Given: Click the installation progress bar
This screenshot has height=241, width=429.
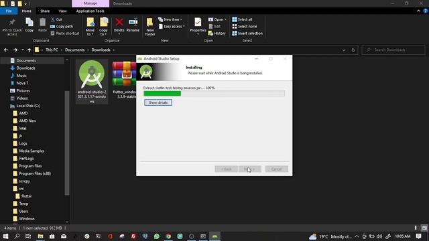Looking at the screenshot, I should pyautogui.click(x=214, y=94).
